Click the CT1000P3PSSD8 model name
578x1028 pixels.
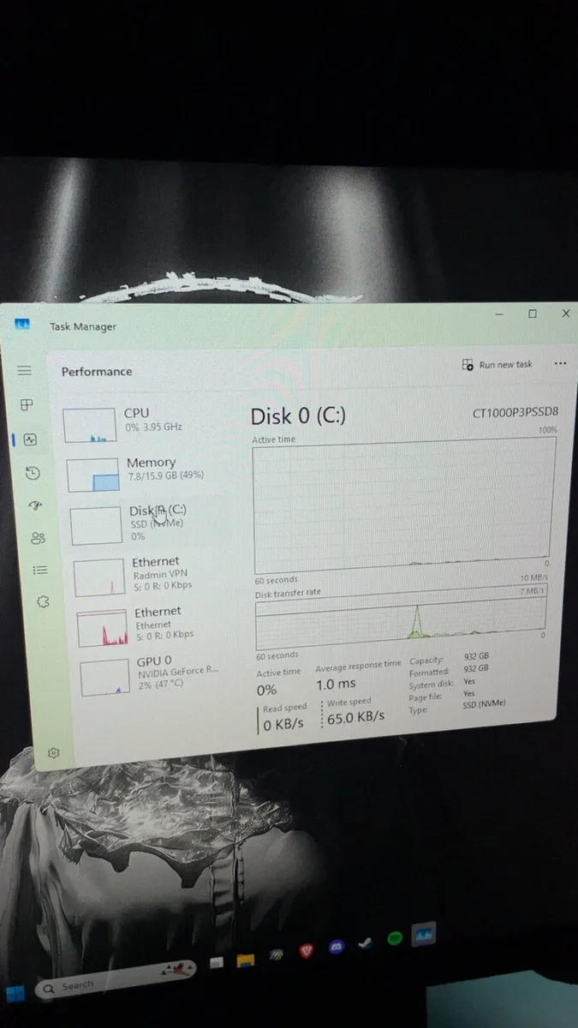click(x=515, y=413)
